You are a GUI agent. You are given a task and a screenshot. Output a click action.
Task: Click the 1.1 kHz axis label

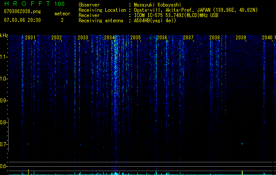(4, 57)
